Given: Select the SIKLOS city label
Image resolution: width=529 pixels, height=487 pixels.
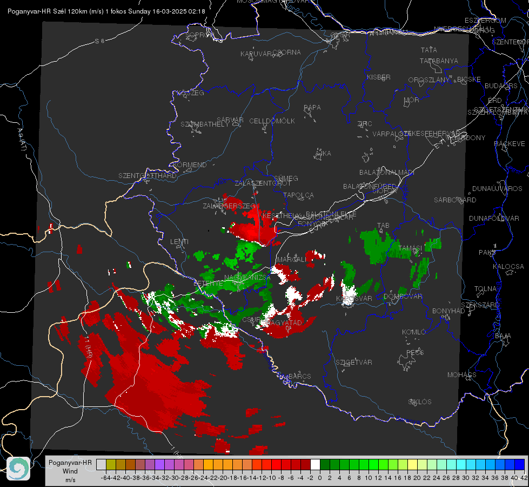Looking at the screenshot, I should point(420,402).
